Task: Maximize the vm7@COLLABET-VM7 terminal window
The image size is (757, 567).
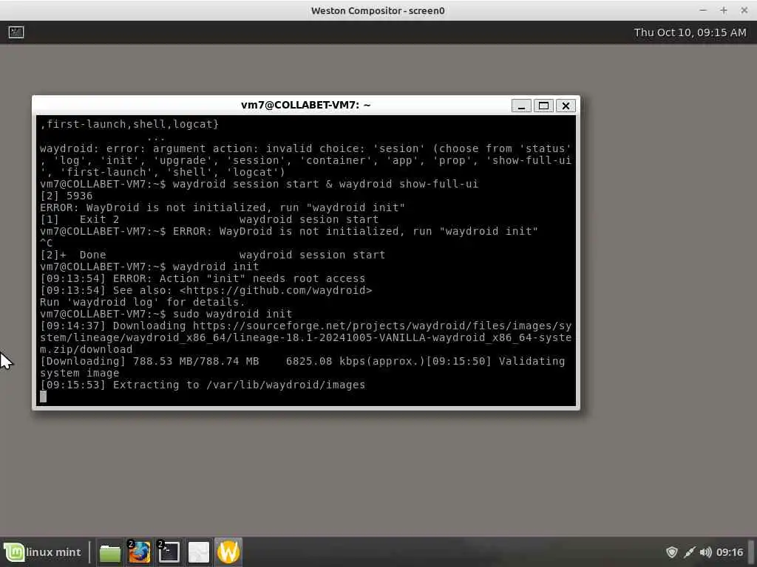Action: (543, 106)
